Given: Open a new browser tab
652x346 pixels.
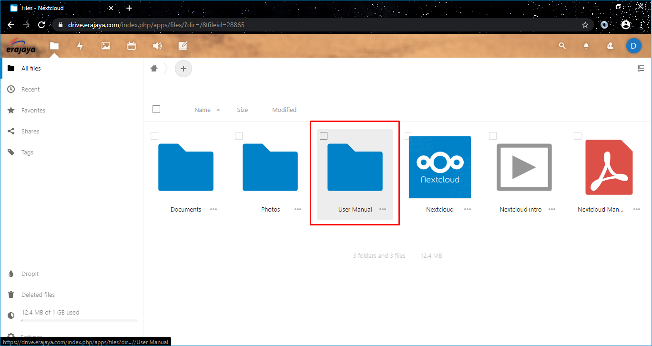Looking at the screenshot, I should click(x=129, y=8).
